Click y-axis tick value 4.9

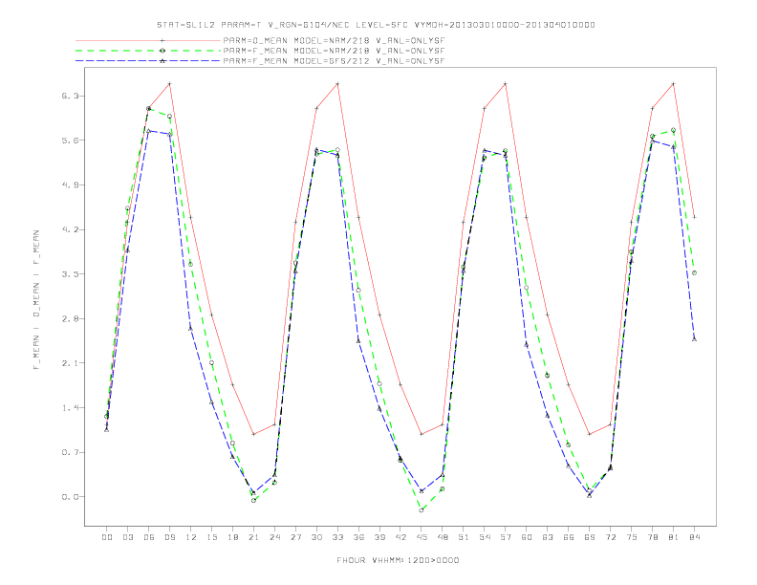69,184
